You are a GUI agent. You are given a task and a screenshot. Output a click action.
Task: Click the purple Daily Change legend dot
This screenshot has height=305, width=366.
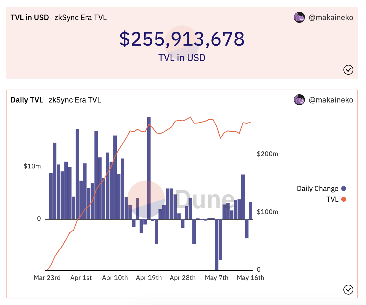coord(344,188)
